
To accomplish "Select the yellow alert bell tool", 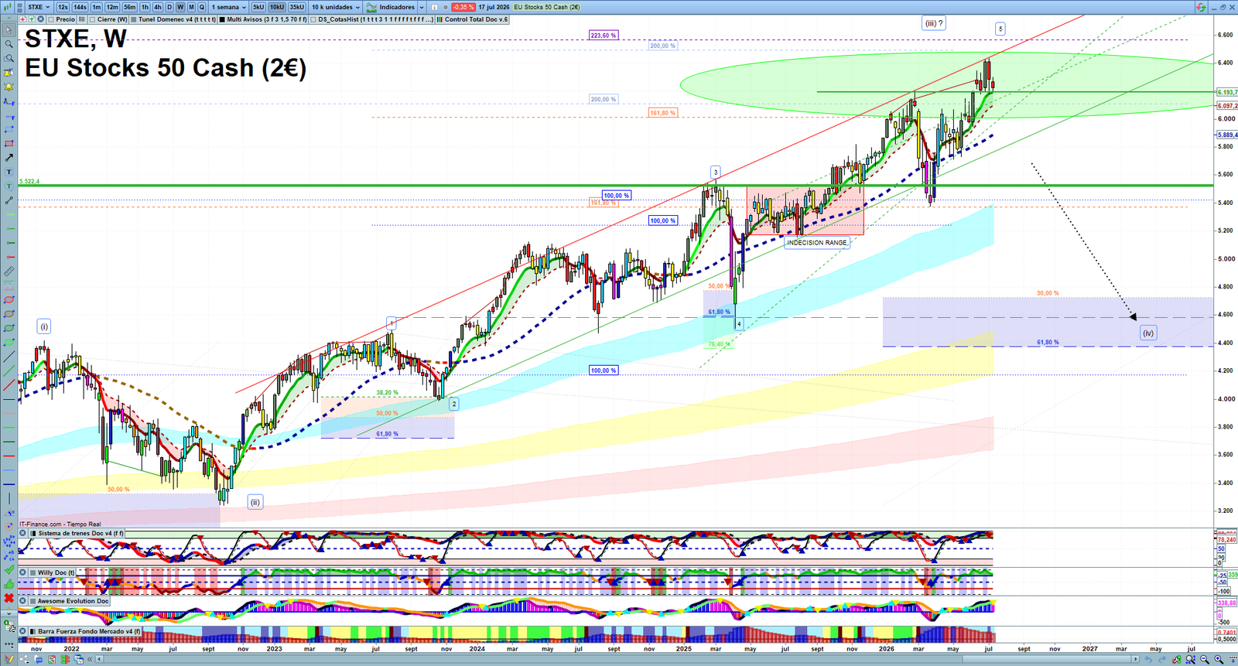I will (x=9, y=87).
